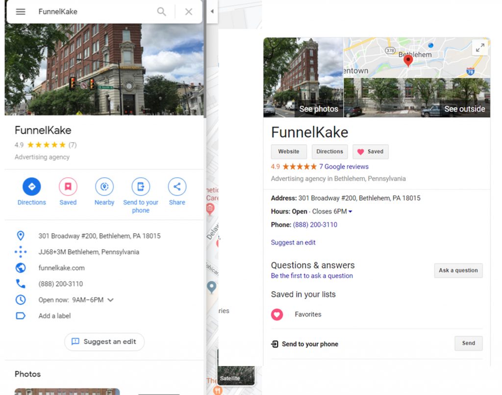Viewport: 502px width, 395px height.
Task: Click the Send to your phone icon in the action row
Action: (141, 186)
